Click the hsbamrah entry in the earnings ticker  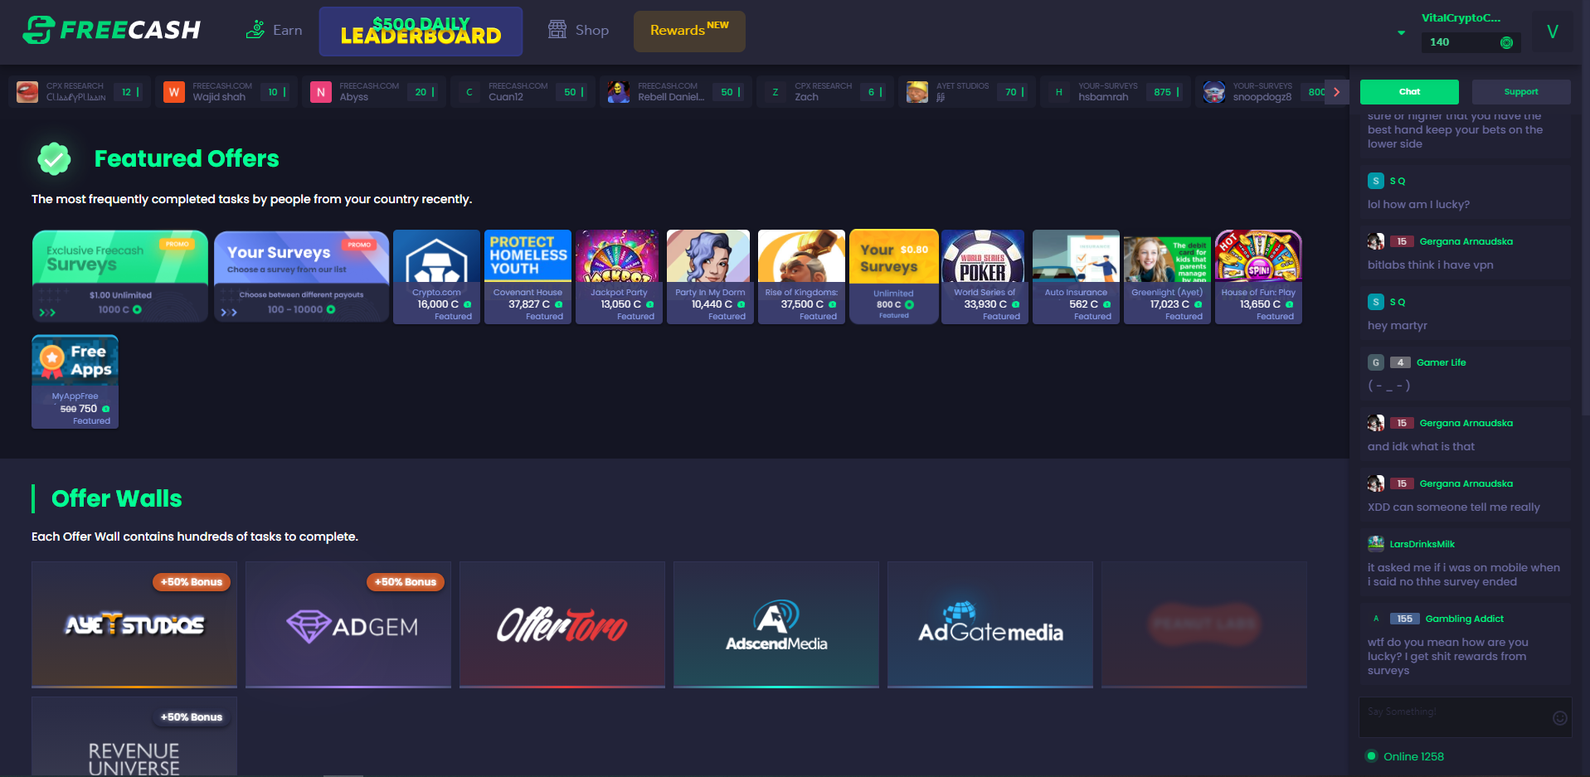point(1116,92)
